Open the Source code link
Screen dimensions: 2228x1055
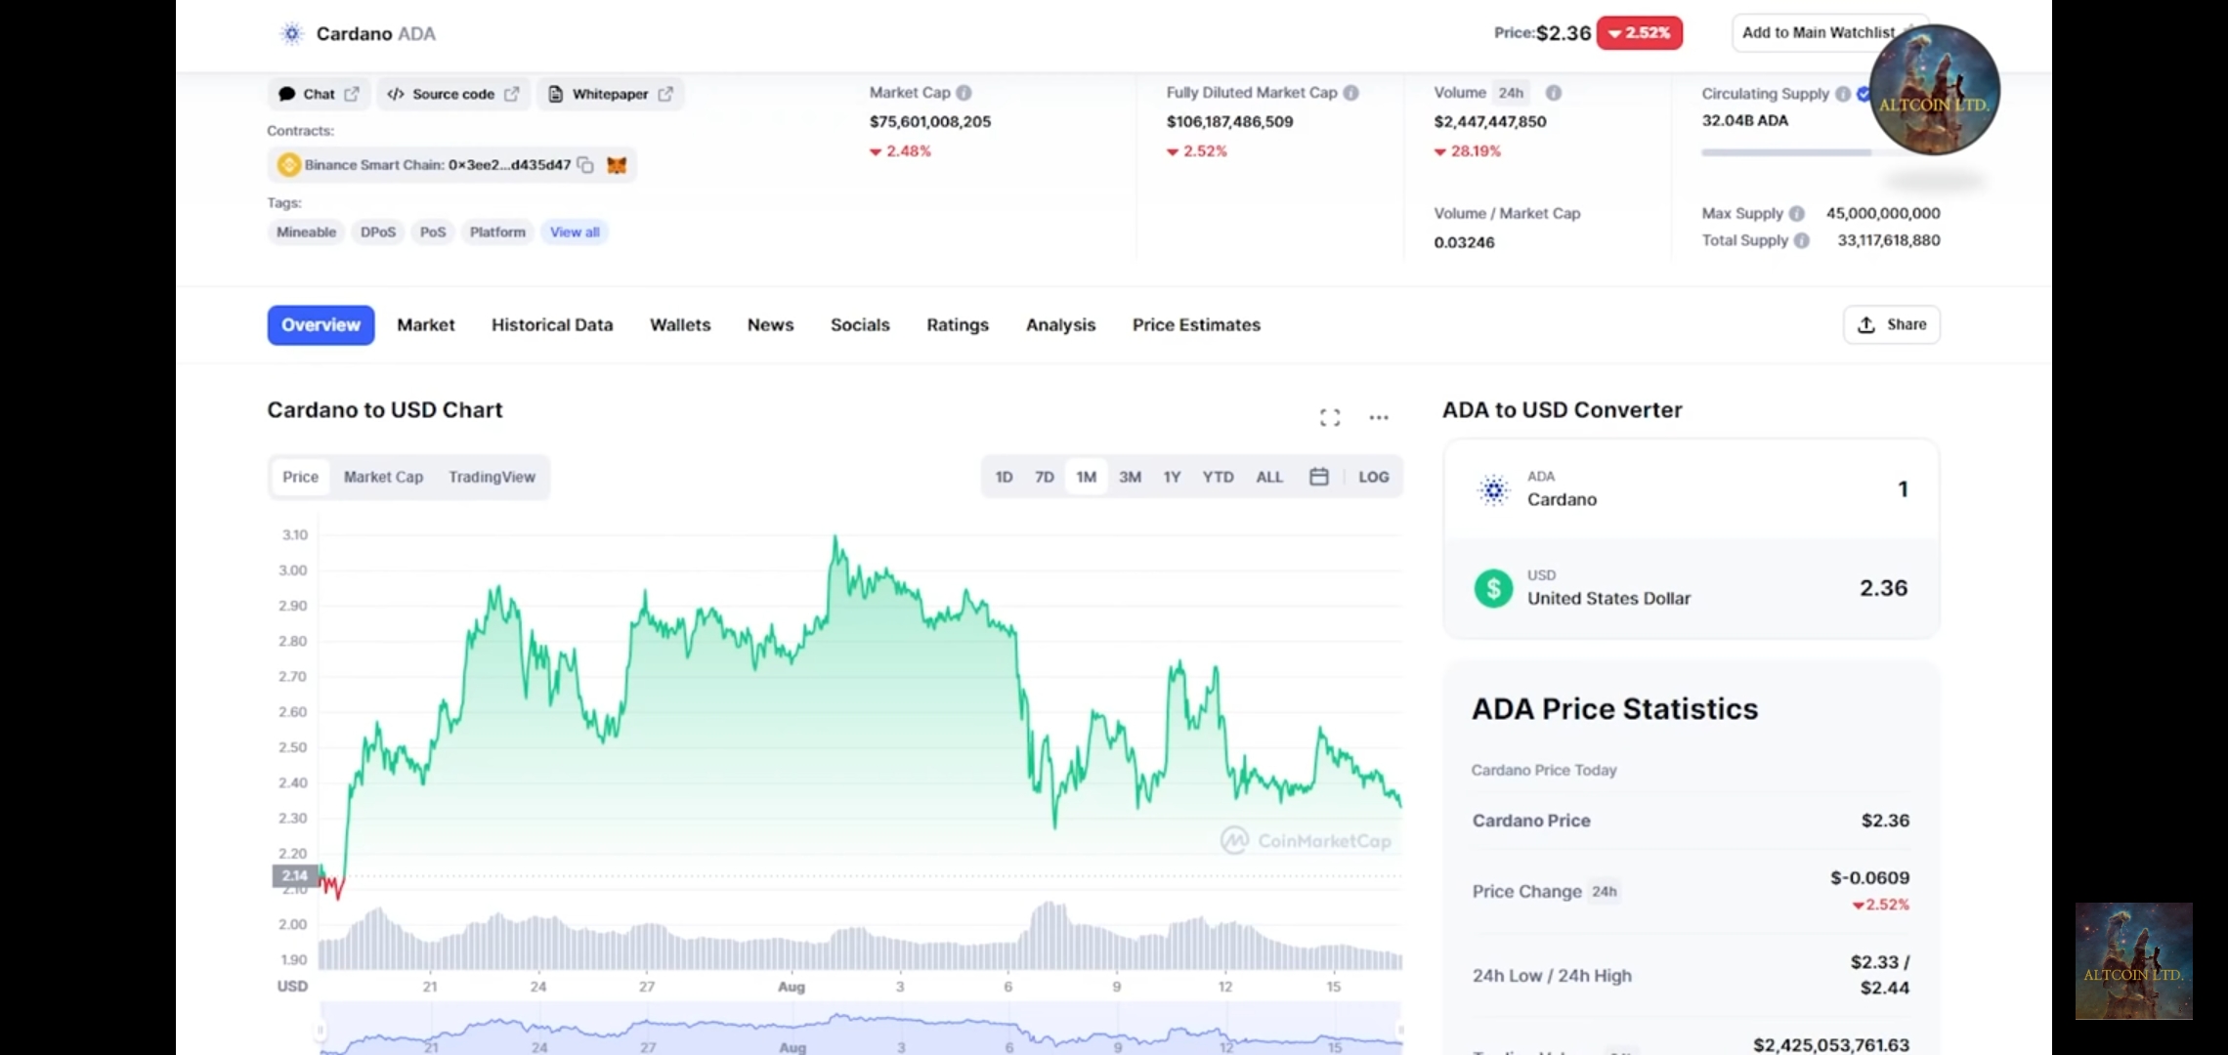pyautogui.click(x=453, y=94)
